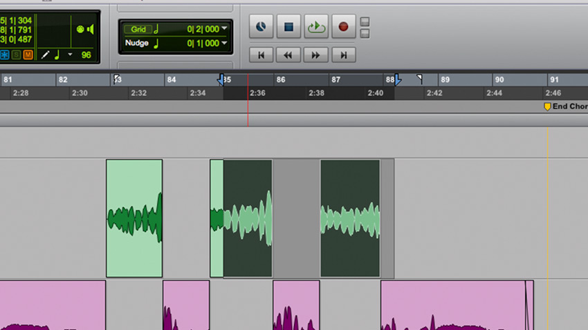This screenshot has width=588, height=330.
Task: Stop playback with the Stop button
Action: click(288, 26)
